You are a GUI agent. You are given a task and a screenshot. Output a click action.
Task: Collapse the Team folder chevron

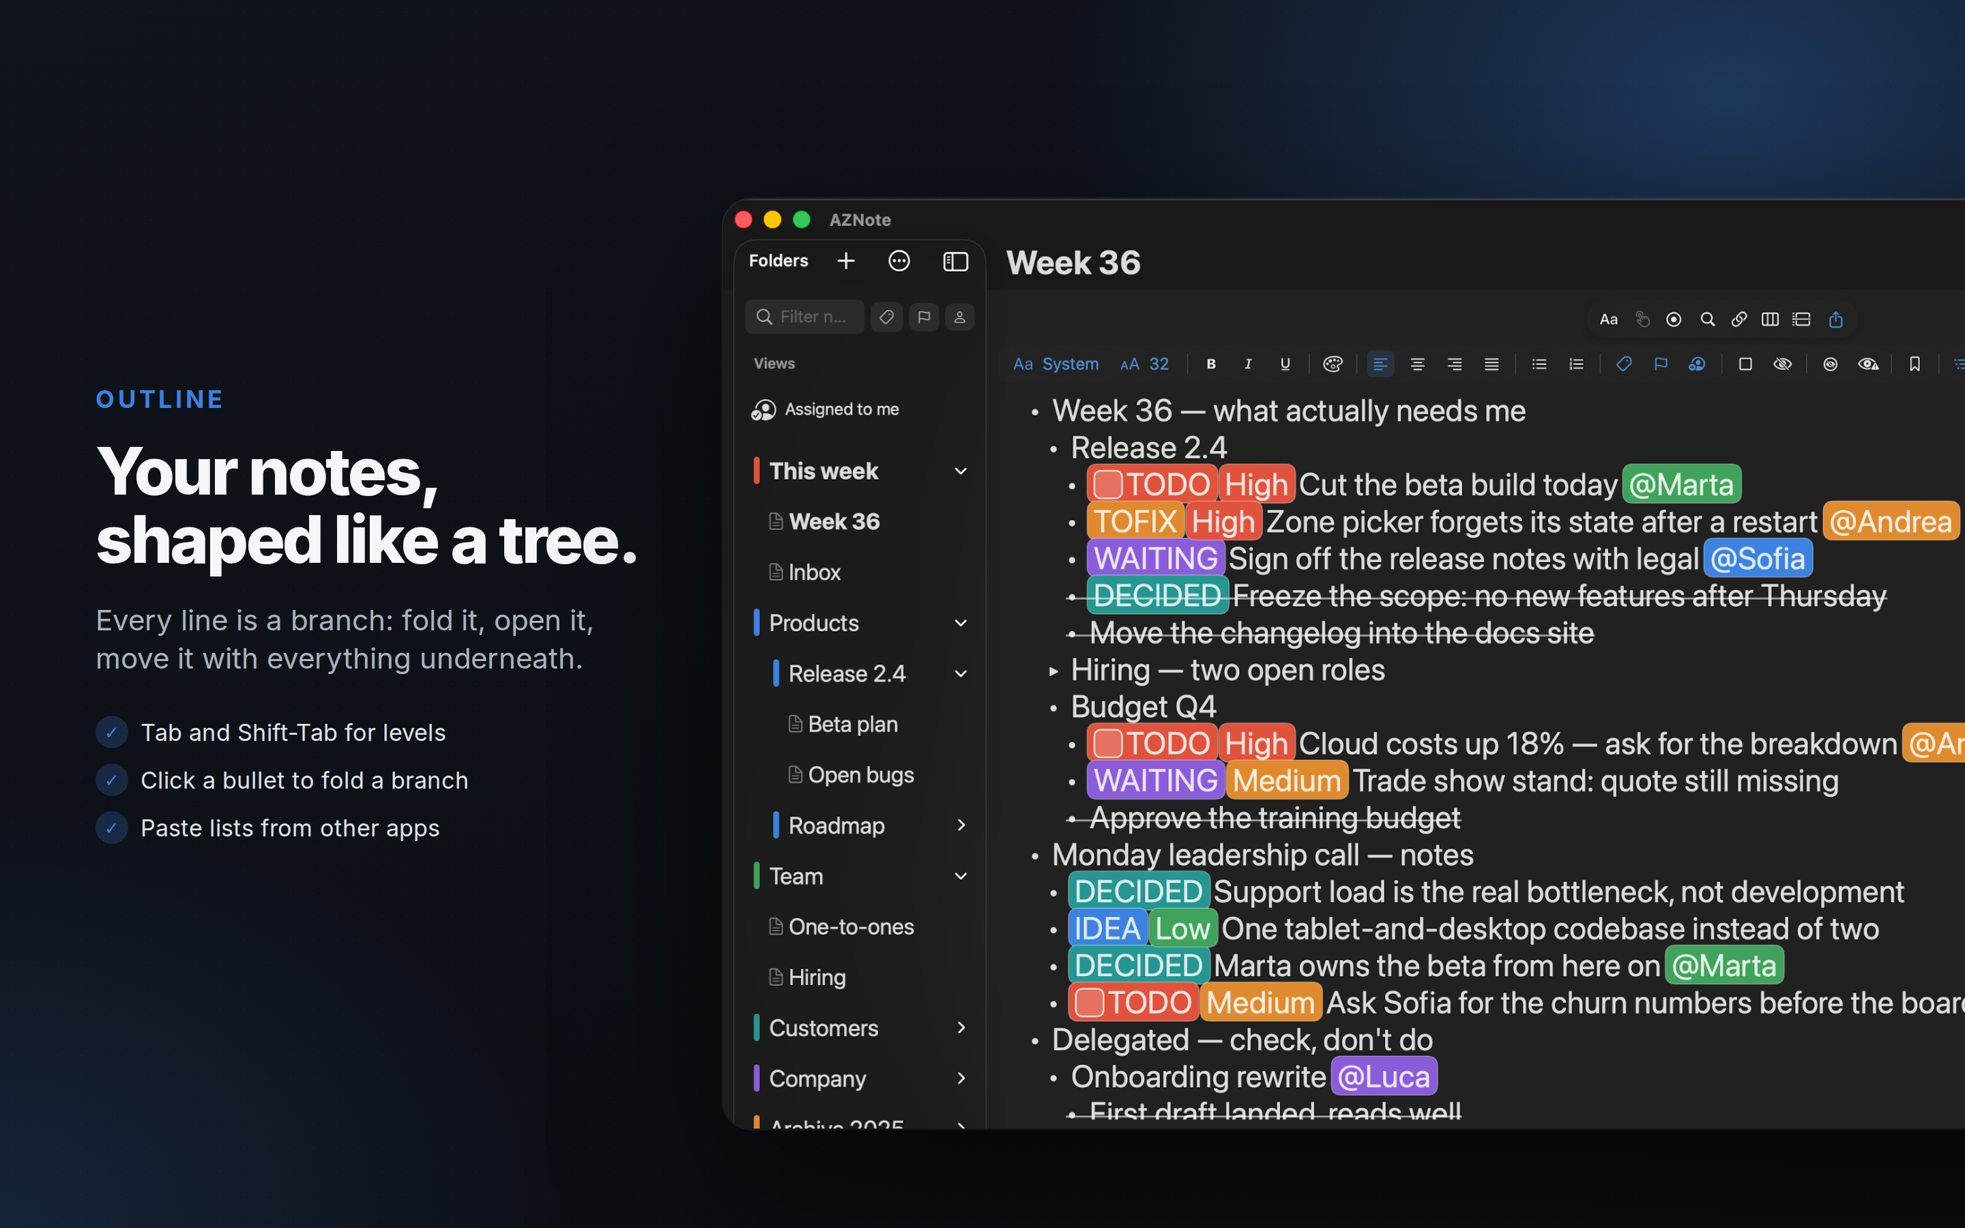961,875
